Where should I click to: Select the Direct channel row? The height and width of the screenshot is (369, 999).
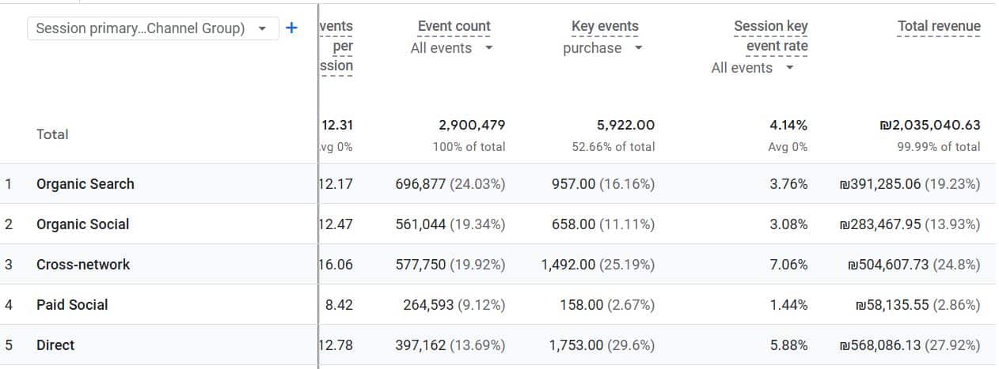[x=55, y=345]
